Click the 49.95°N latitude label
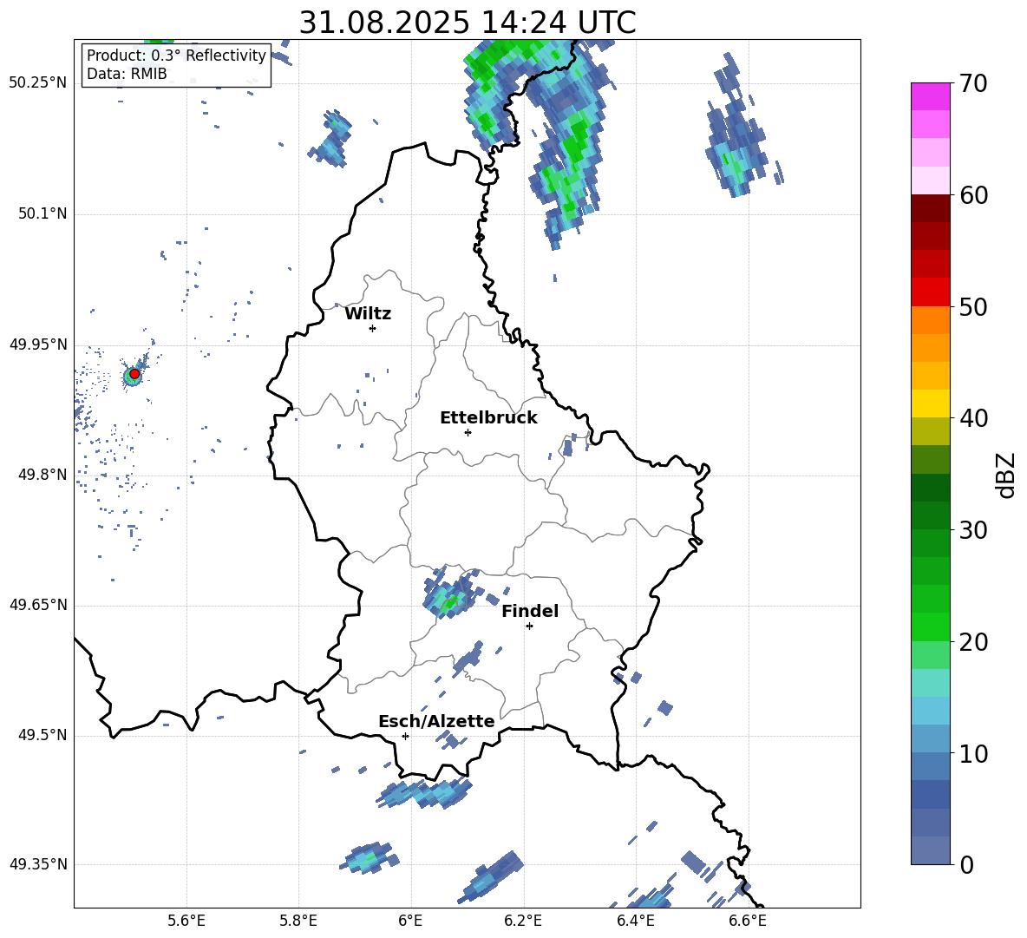The image size is (1027, 938). (38, 344)
